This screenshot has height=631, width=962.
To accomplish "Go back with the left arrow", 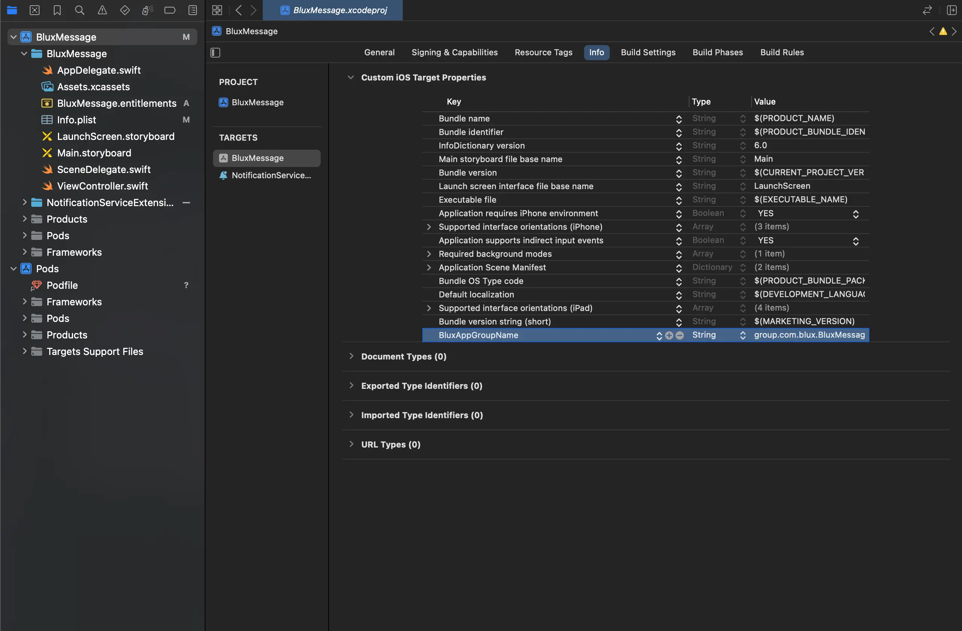I will point(239,10).
